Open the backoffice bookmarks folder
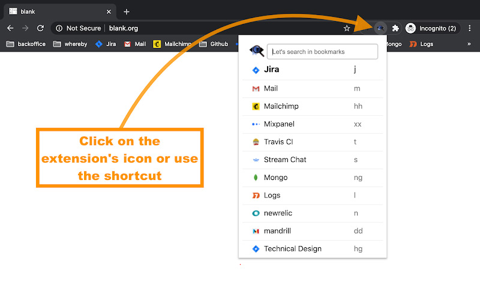The width and height of the screenshot is (480, 300). coord(26,44)
